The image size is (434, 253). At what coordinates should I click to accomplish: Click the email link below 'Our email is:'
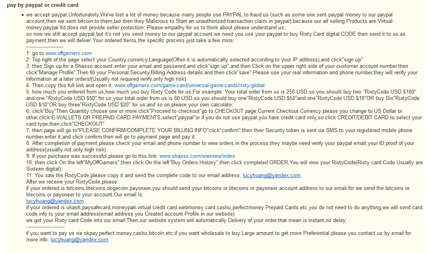[x=55, y=201]
